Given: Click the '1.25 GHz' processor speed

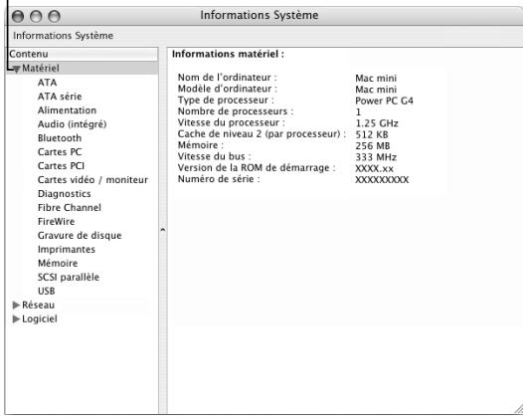Looking at the screenshot, I should (x=377, y=123).
